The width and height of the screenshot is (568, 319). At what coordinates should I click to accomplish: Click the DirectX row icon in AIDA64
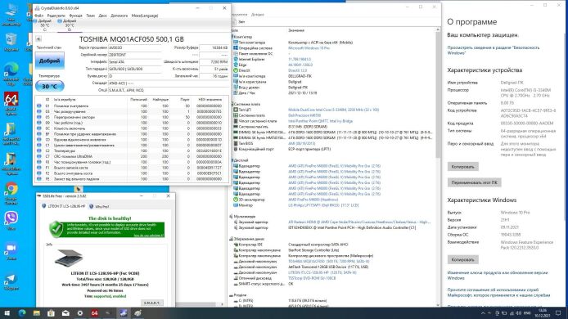coord(236,70)
